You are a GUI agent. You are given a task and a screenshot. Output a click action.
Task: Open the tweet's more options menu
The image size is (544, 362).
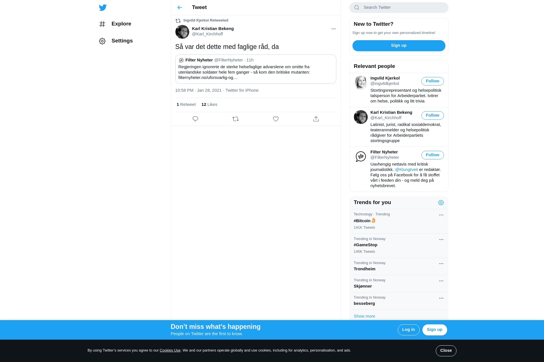(333, 29)
